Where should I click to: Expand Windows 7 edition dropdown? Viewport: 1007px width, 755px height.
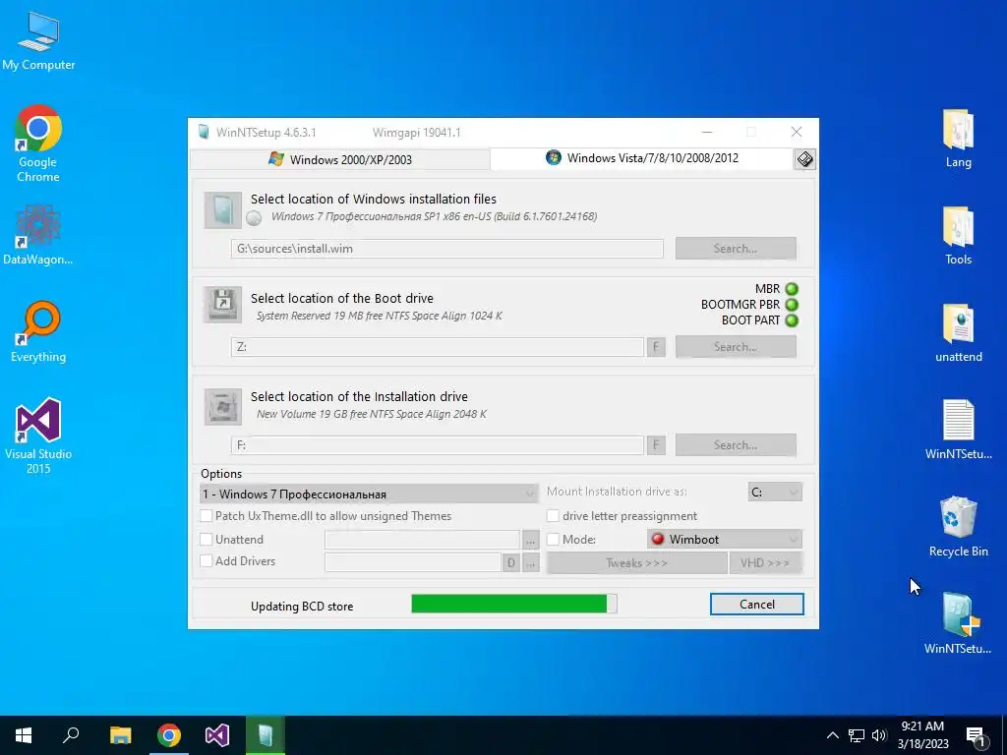coord(370,494)
